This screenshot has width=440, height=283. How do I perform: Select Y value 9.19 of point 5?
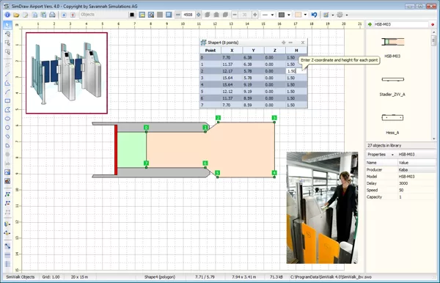(x=248, y=92)
